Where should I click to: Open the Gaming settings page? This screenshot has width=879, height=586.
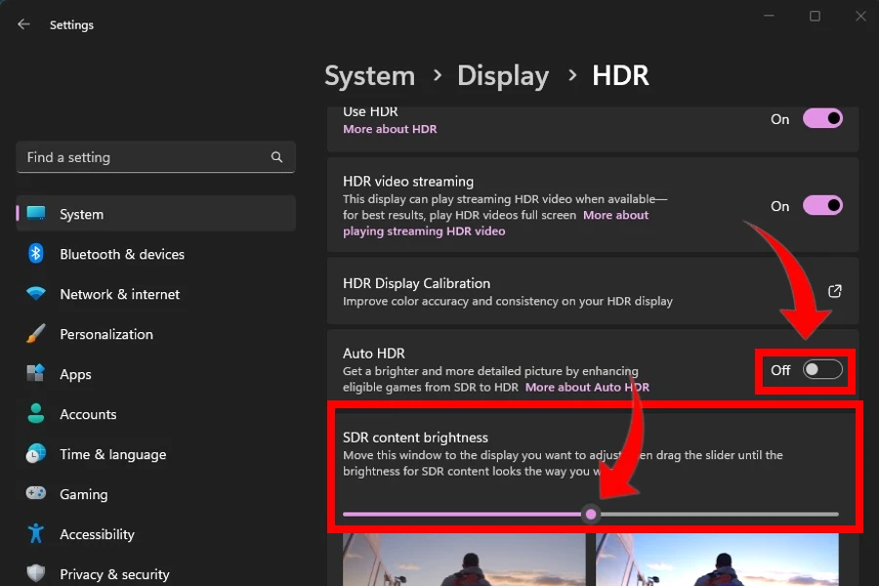click(x=156, y=494)
